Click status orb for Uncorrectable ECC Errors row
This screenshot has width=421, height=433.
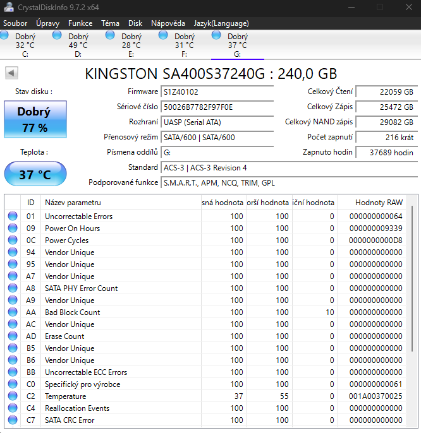click(13, 372)
